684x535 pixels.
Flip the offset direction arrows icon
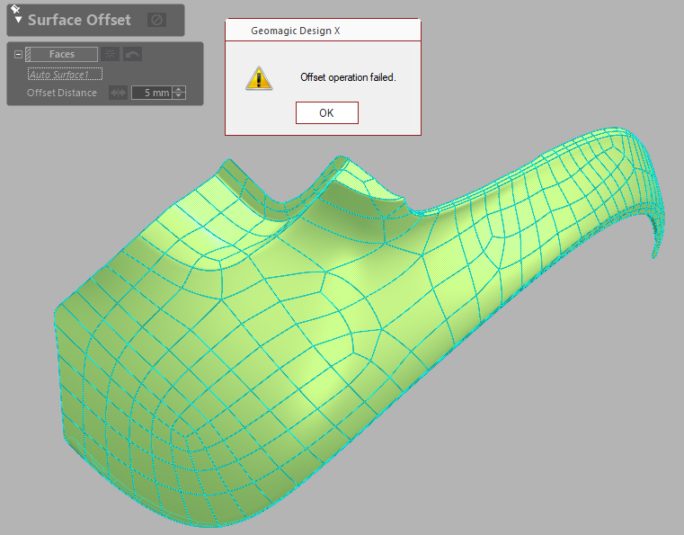pos(118,93)
